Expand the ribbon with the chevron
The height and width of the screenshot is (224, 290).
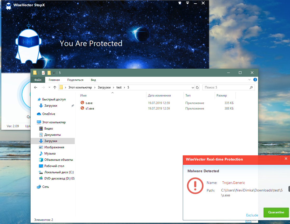249,80
